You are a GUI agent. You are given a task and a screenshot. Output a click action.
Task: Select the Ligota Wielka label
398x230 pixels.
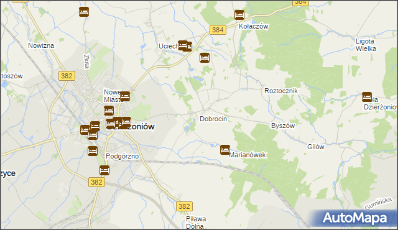click(366, 45)
